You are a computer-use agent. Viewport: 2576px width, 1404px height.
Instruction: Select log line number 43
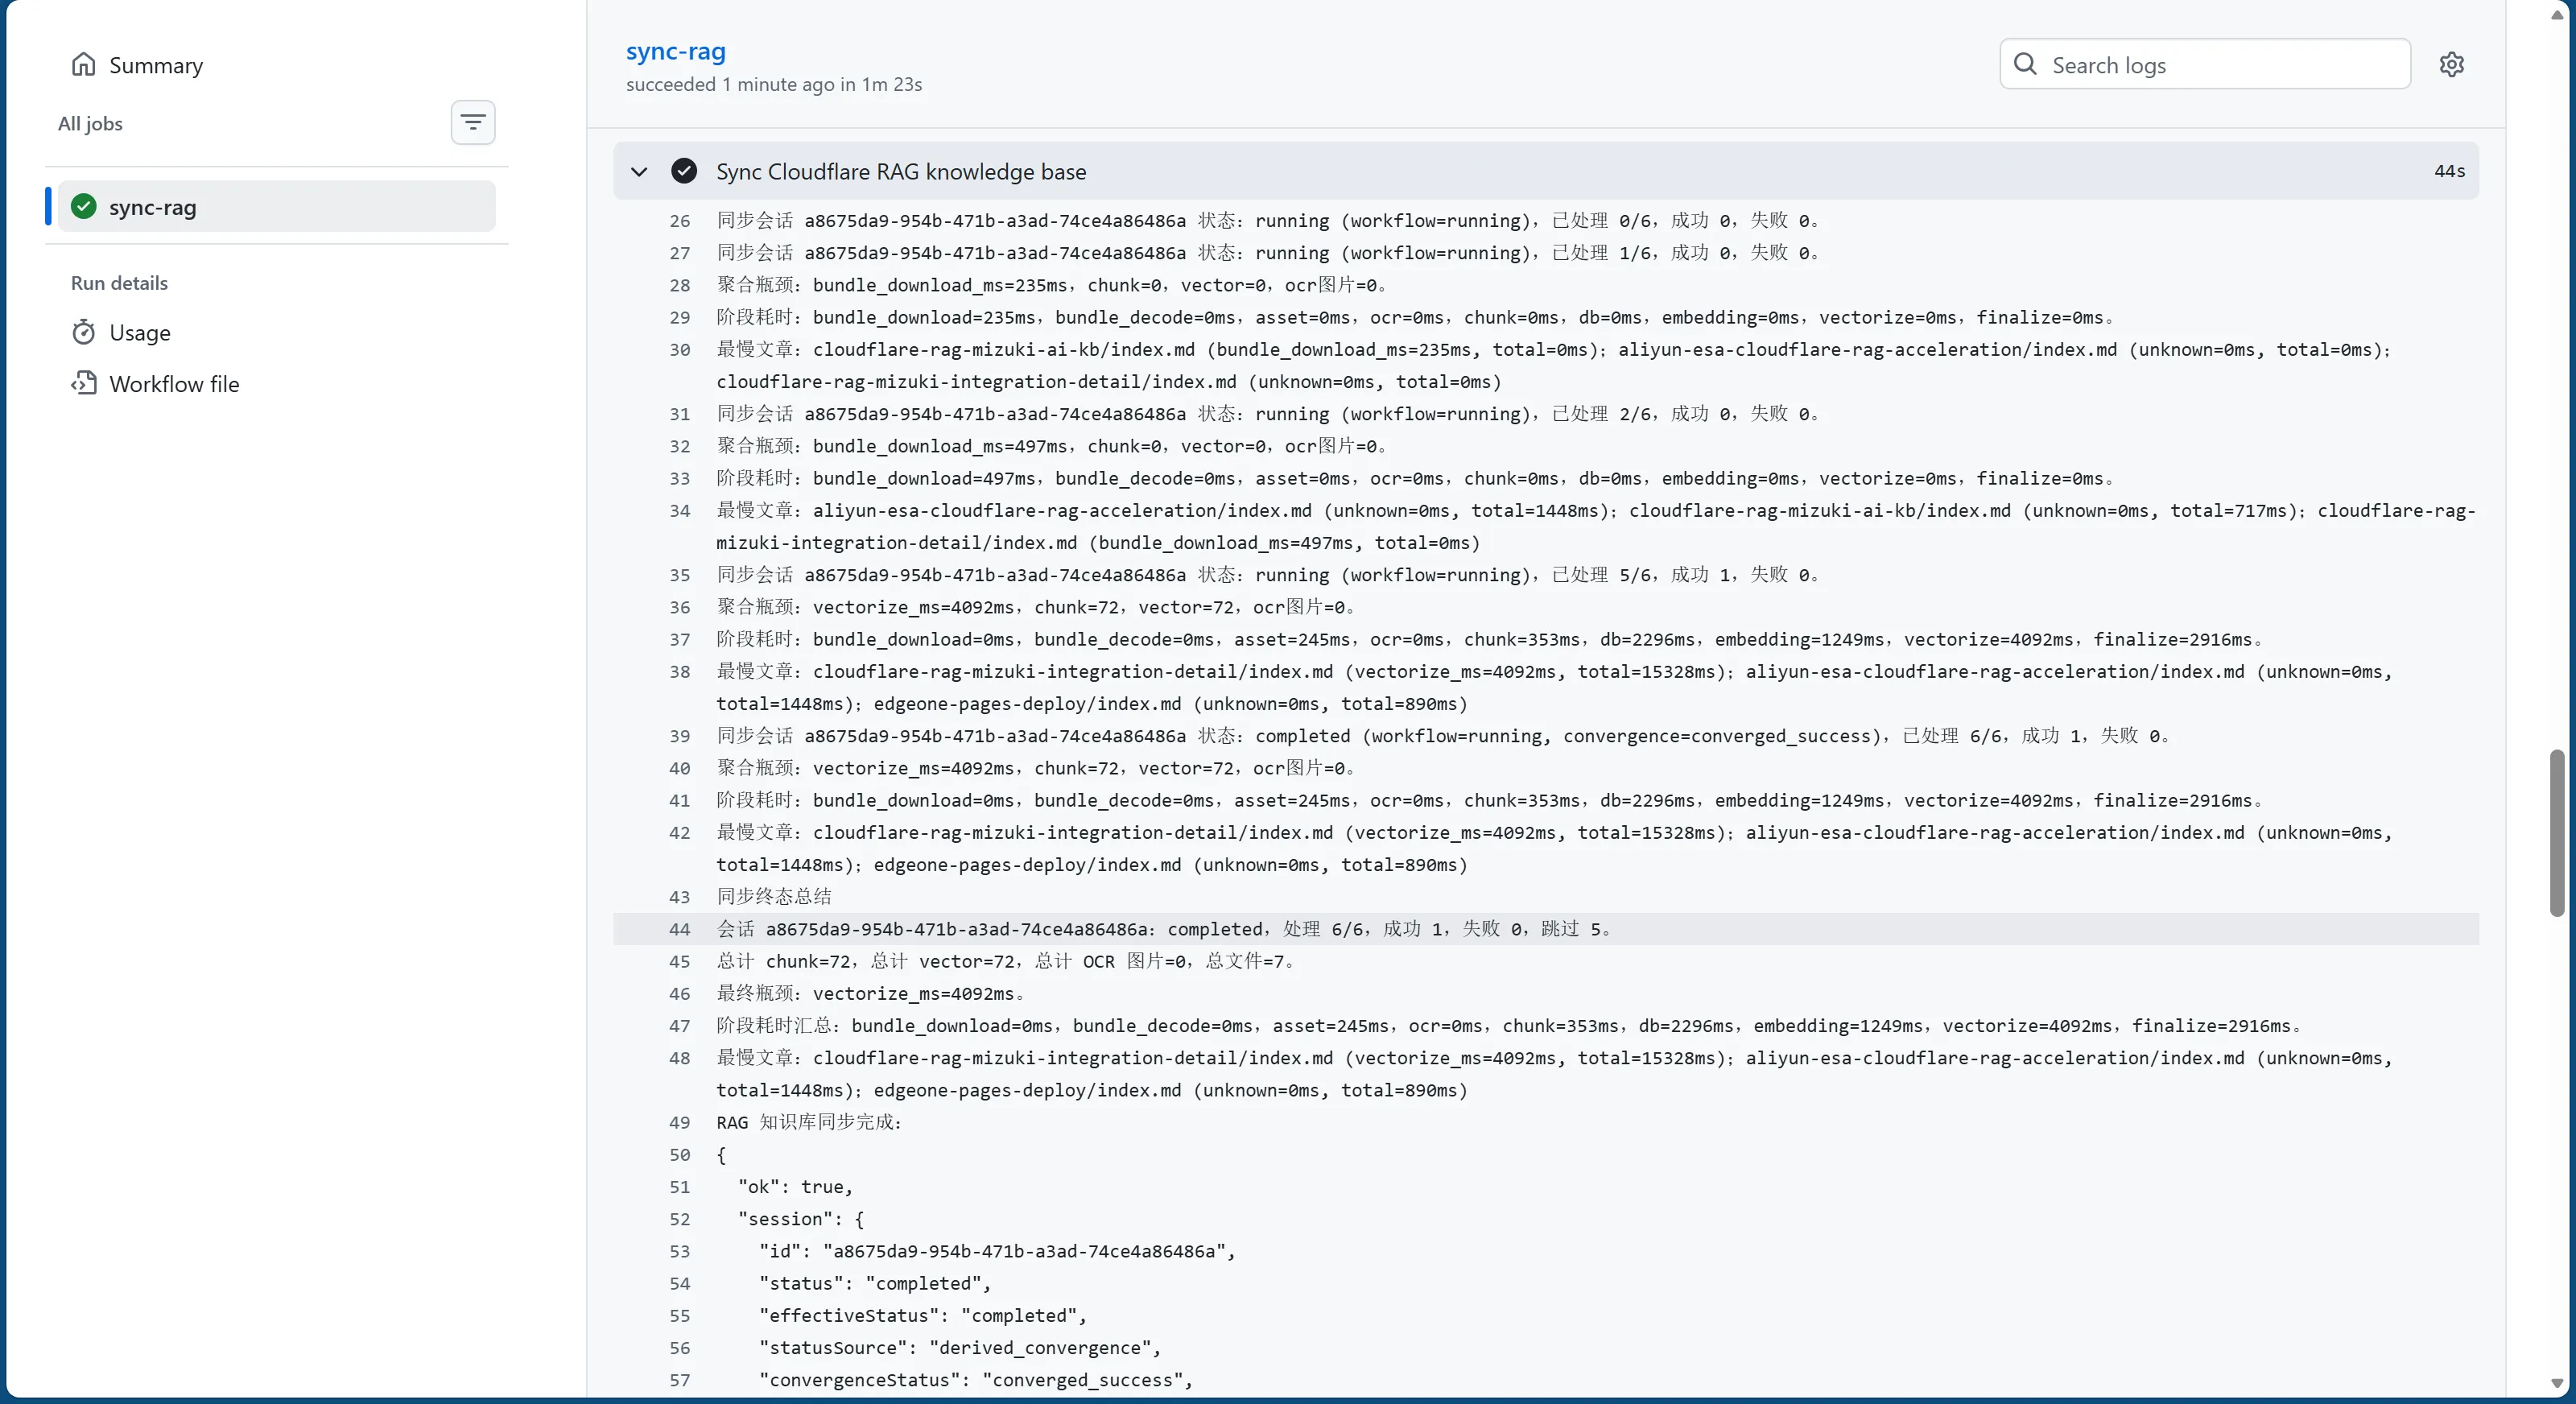tap(680, 897)
